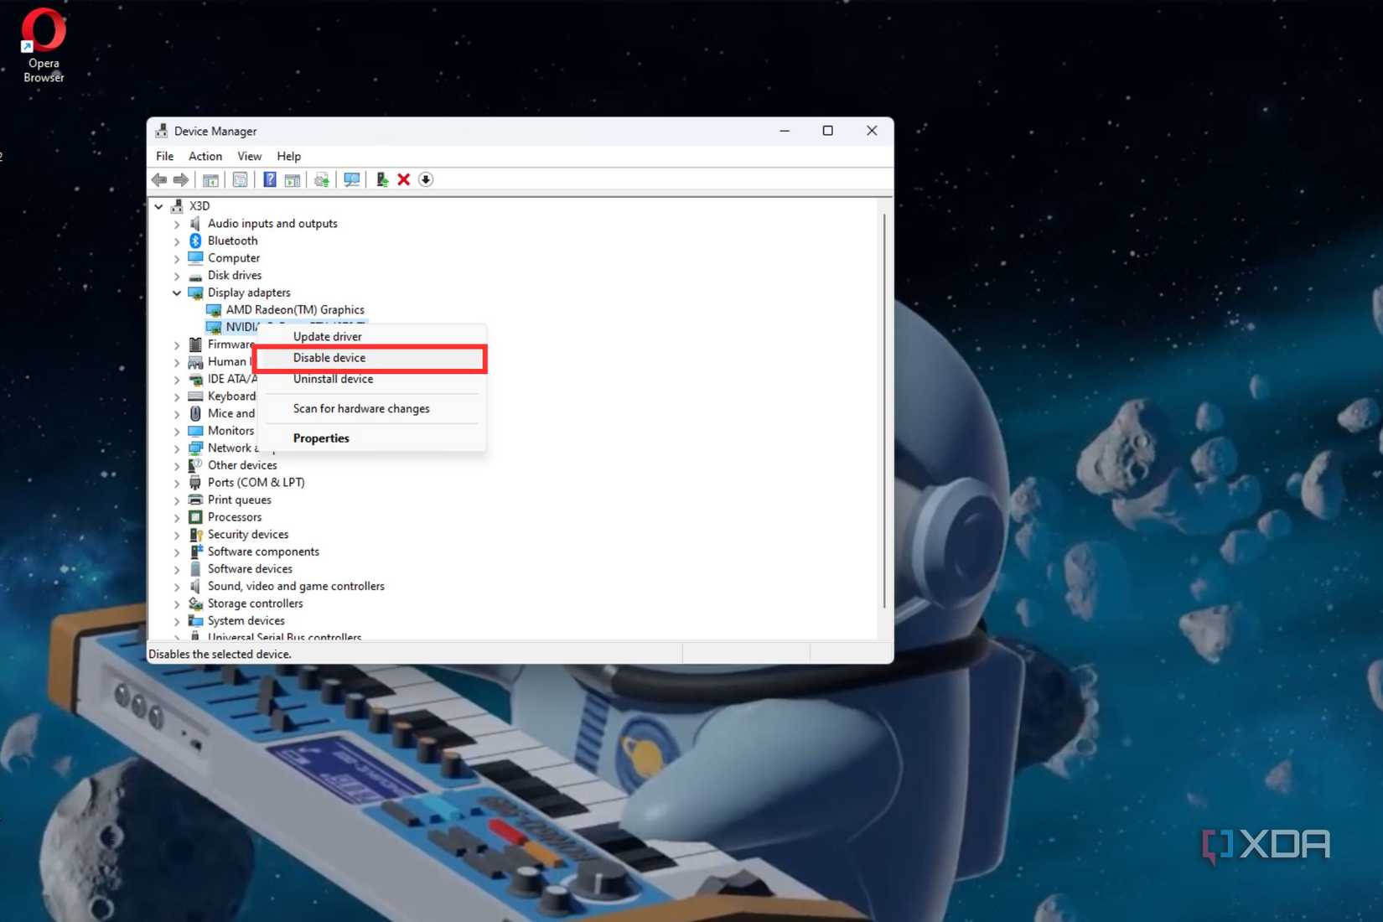Select the AMD Radeon(TM) Graphics device

tap(295, 309)
